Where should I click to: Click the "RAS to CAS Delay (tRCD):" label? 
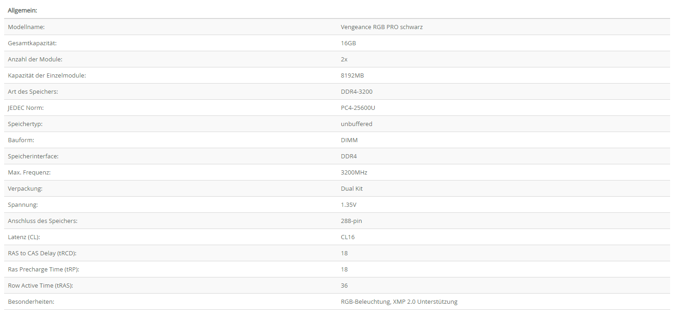[x=42, y=253]
